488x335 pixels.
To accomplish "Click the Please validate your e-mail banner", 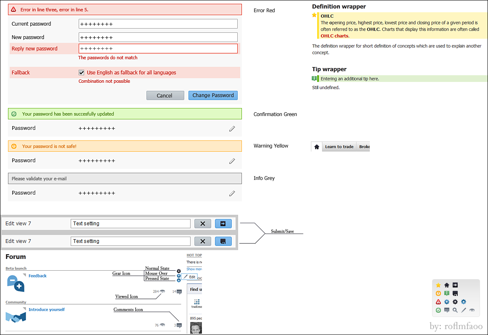I will (125, 179).
